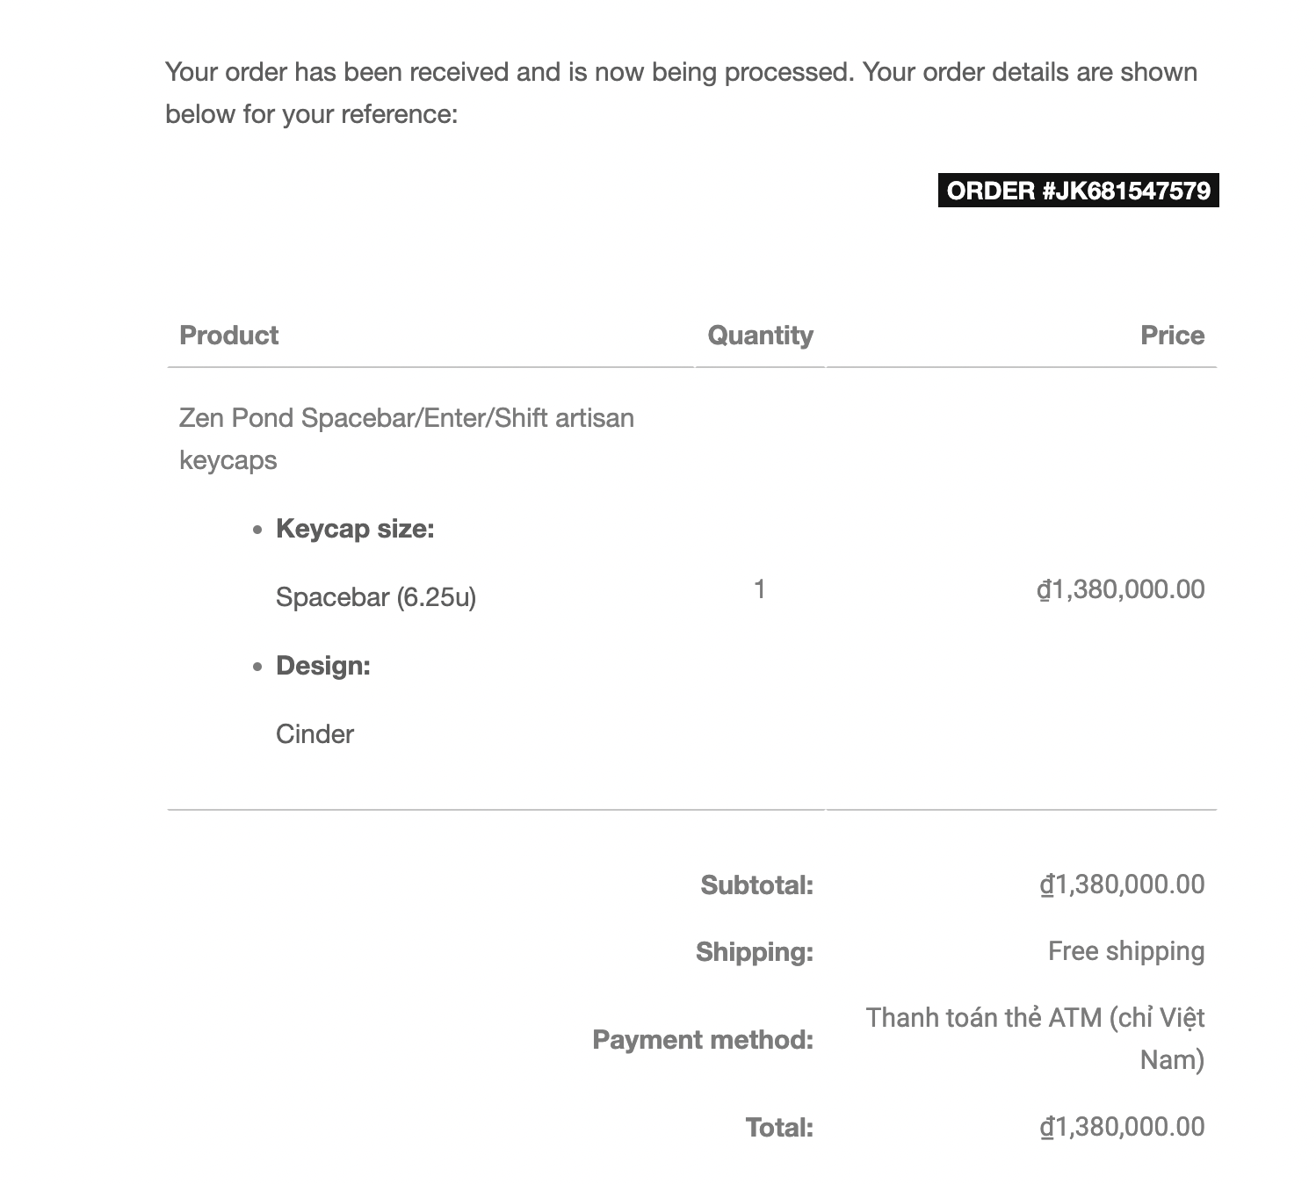Click the product row price amount

1121,589
